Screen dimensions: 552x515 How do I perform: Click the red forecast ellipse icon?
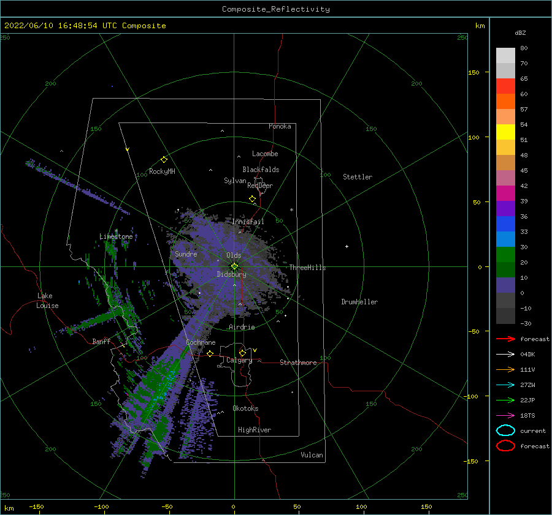[505, 446]
